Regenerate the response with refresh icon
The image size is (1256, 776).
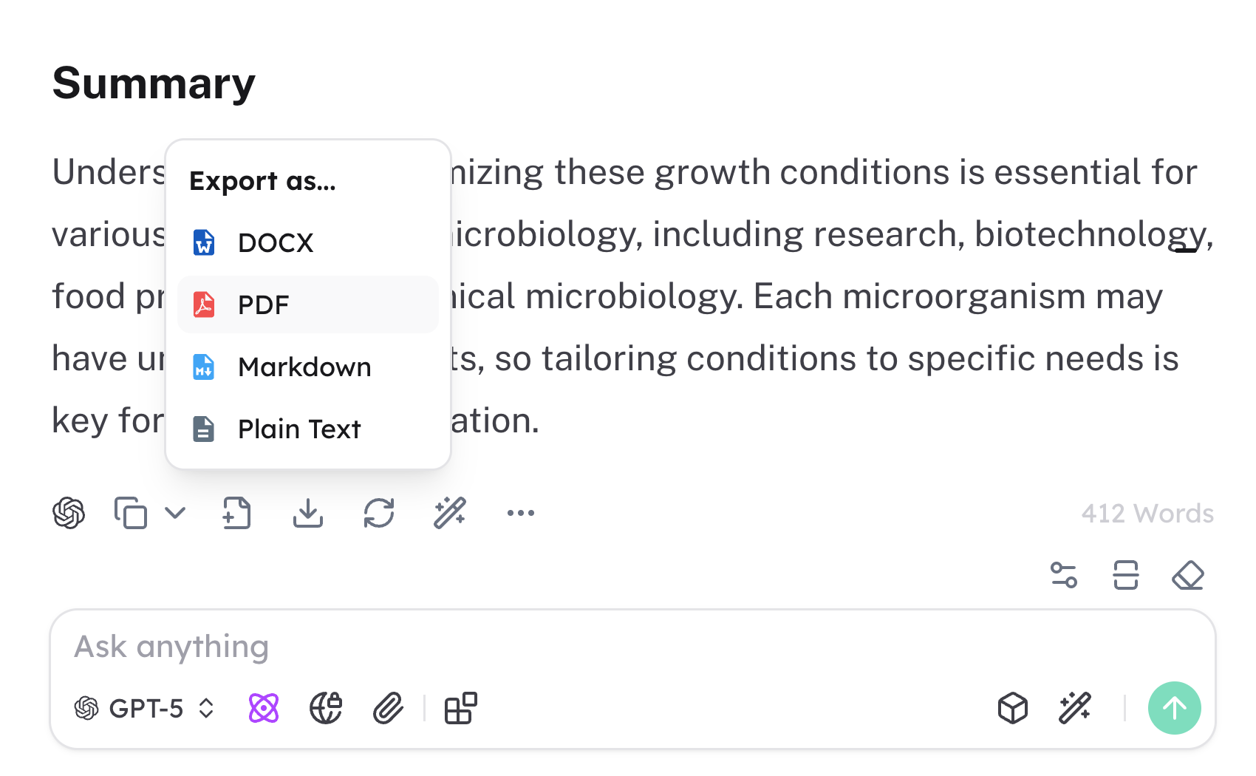[378, 513]
